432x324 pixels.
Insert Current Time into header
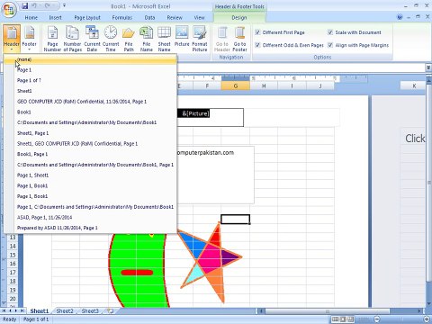(111, 39)
